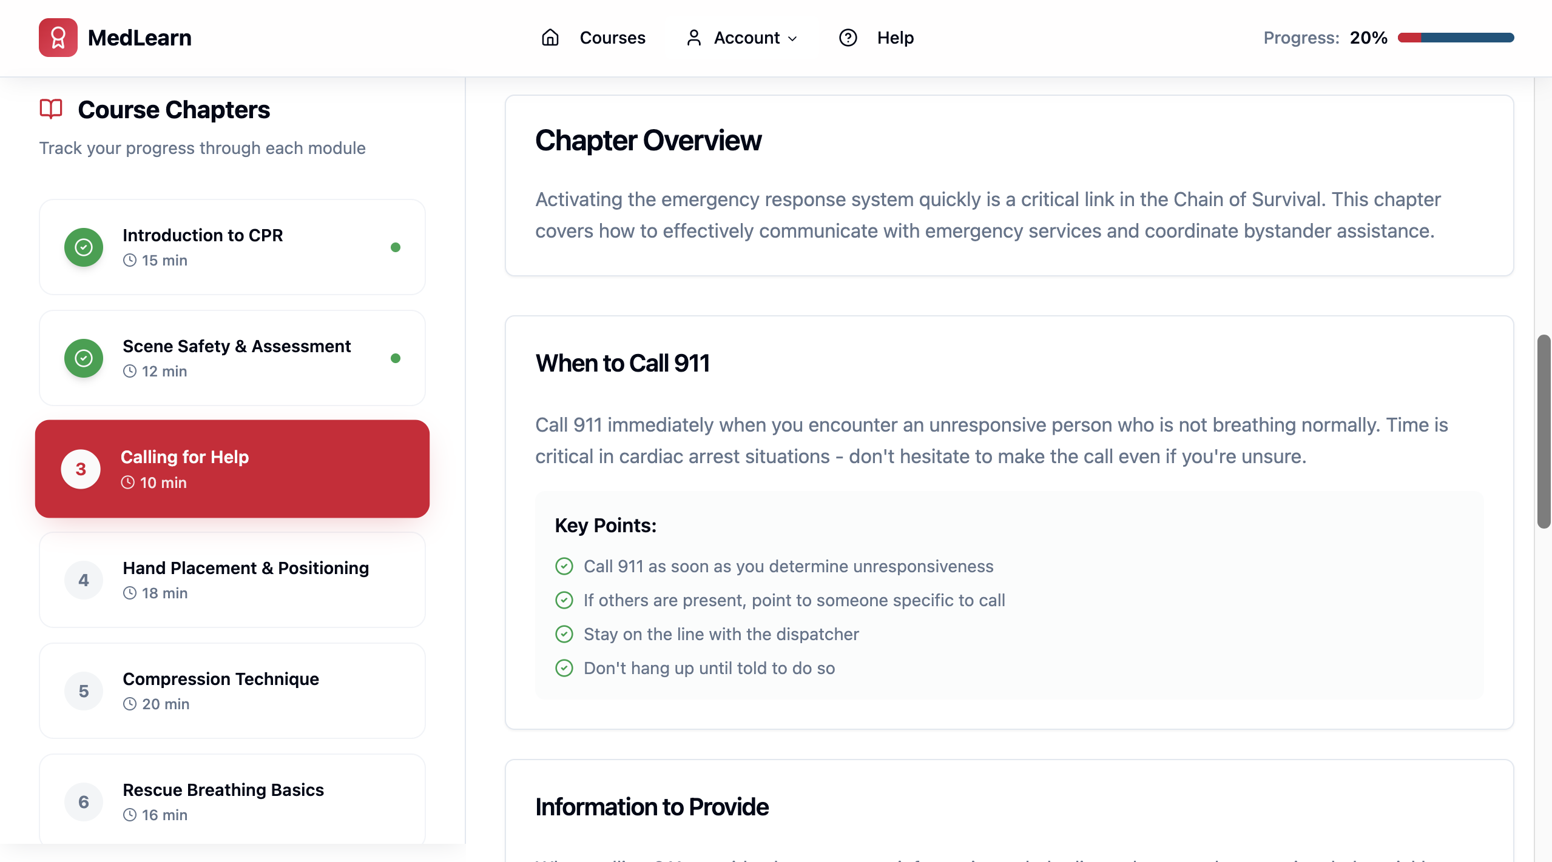Image resolution: width=1552 pixels, height=862 pixels.
Task: Click the green checkmark for Introduction to CPR
Action: click(84, 247)
